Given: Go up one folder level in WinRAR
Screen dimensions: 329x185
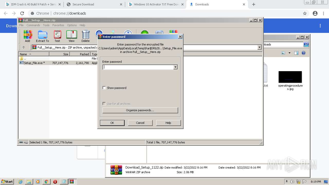Looking at the screenshot, I should tap(24, 47).
